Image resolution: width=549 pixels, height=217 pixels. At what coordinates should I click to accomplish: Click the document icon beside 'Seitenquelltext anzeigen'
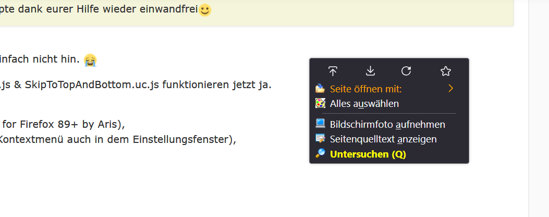tap(320, 139)
